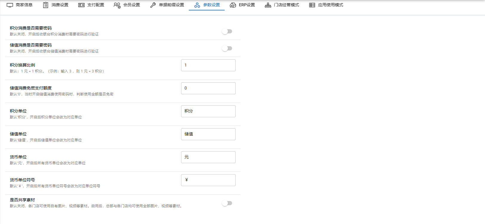Click the list icon beside 应用使用模式

click(x=312, y=5)
